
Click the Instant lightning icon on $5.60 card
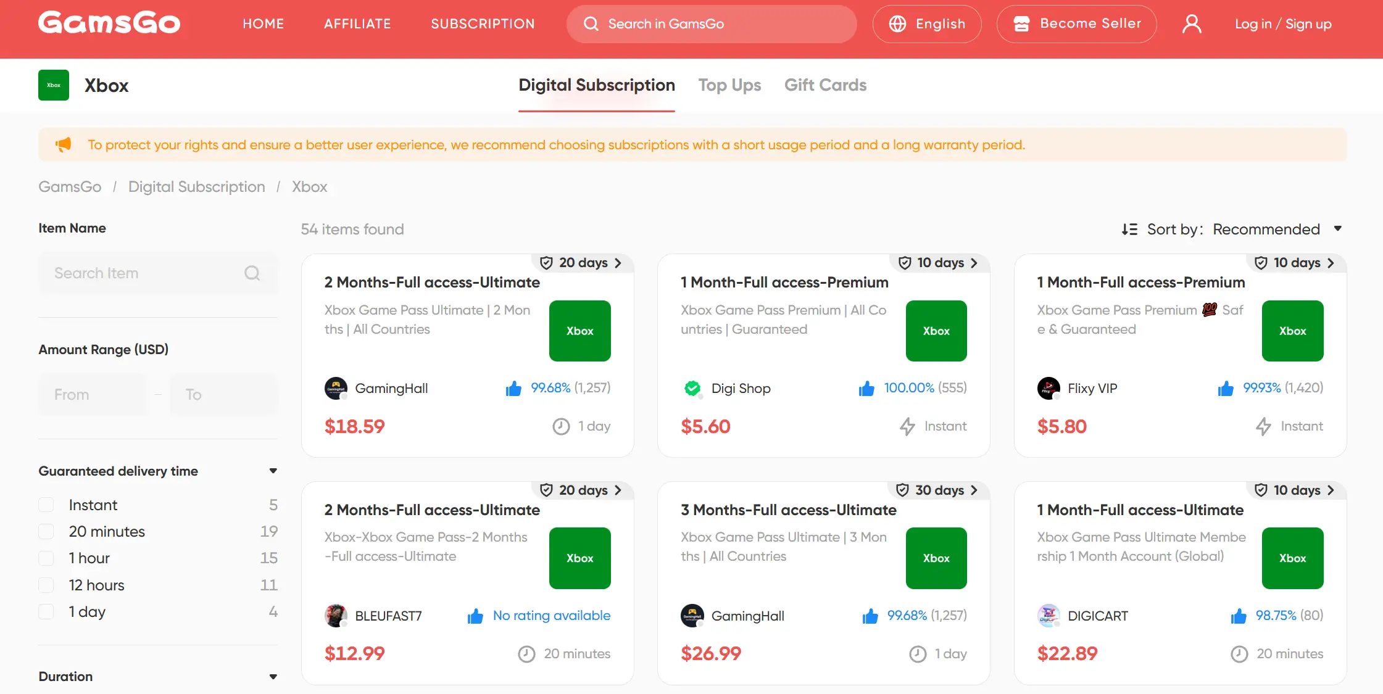point(907,426)
